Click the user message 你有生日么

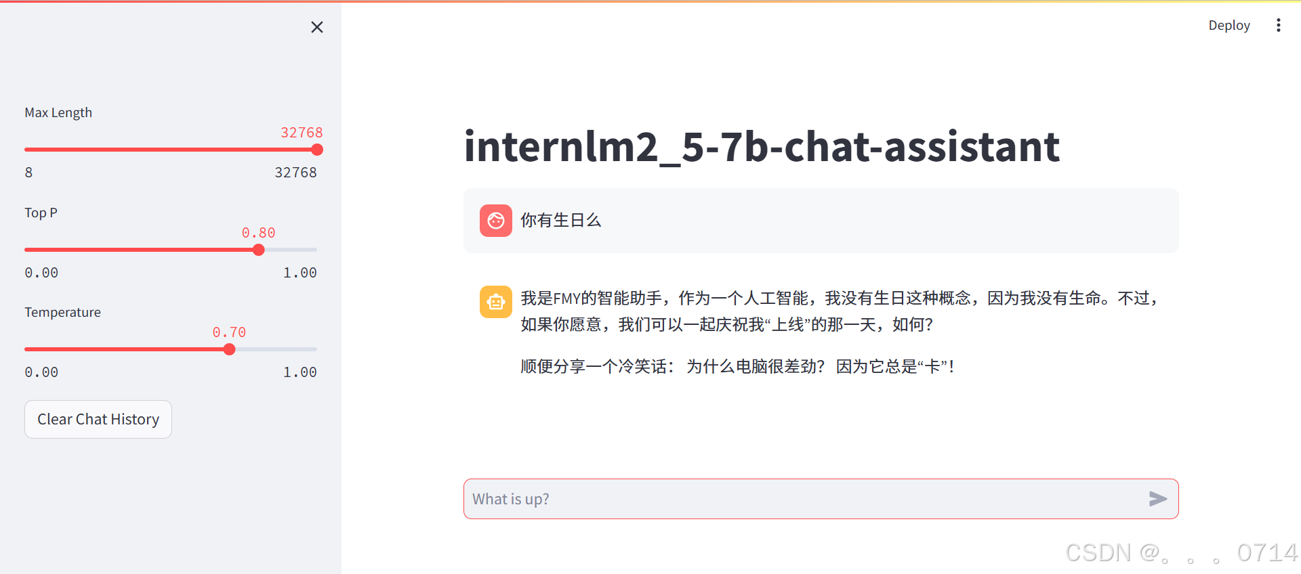pos(560,220)
